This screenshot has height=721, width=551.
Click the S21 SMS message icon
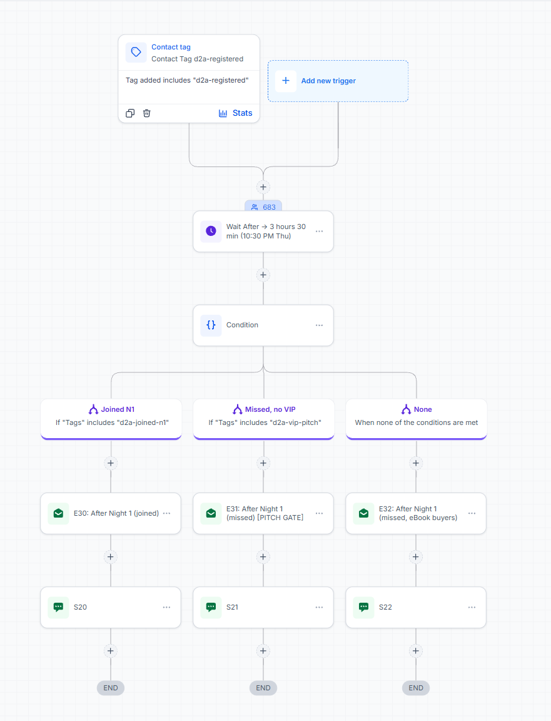pos(211,607)
